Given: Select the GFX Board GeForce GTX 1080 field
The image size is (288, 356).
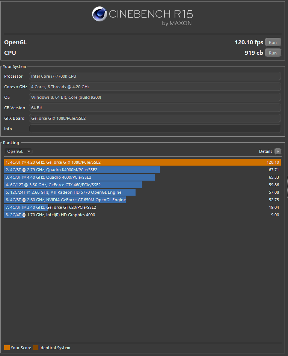Looking at the screenshot, I should 155,118.
